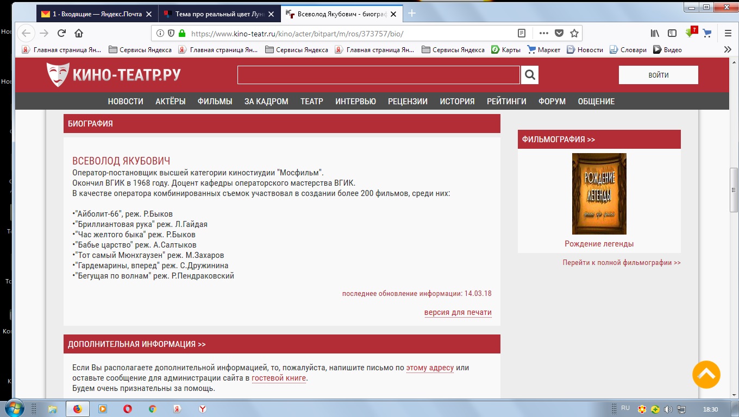The height and width of the screenshot is (417, 739).
Task: Click the ФИЛЬМОГРАФИЯ >> header link
Action: (x=559, y=140)
